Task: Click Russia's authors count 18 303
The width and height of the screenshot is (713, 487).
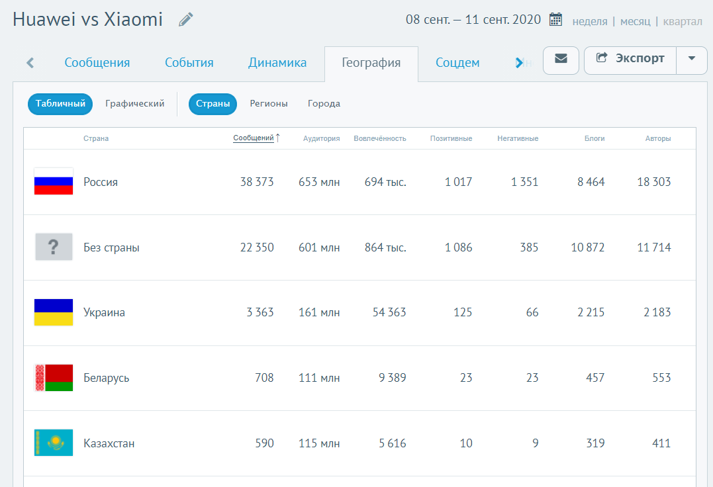Action: pyautogui.click(x=654, y=182)
